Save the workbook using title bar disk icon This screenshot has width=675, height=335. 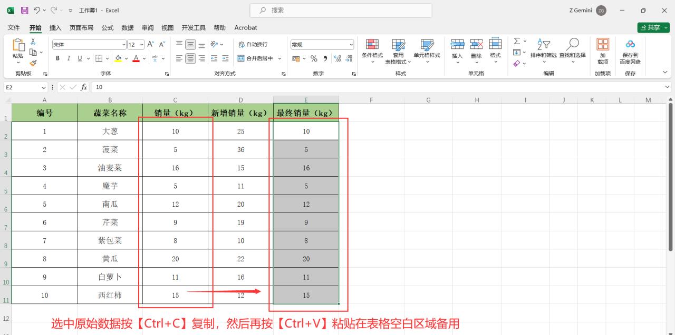tap(24, 11)
